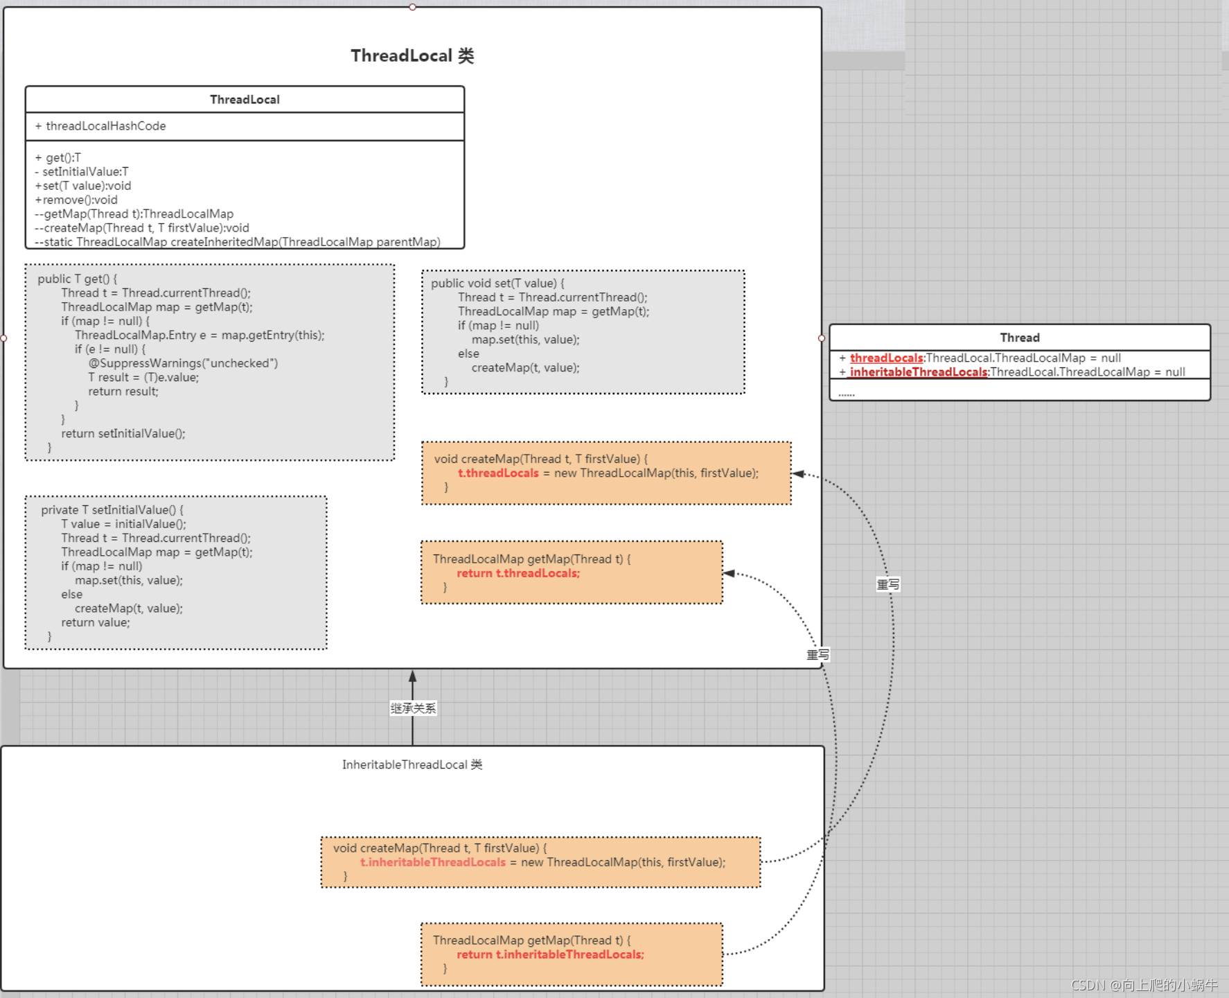Screen dimensions: 1229x998
Task: Select 'createMap(t, value);' in set() box
Action: click(526, 367)
